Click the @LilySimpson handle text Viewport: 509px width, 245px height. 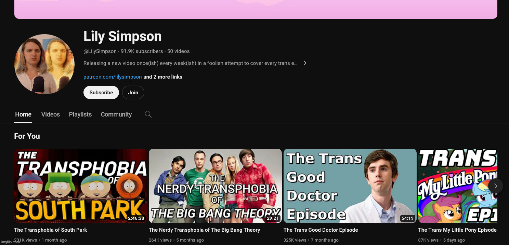[100, 51]
